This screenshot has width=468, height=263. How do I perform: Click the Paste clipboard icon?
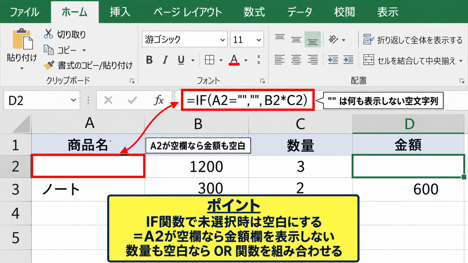22,39
